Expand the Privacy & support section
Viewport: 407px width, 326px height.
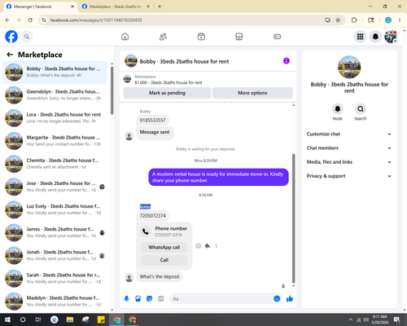point(349,176)
